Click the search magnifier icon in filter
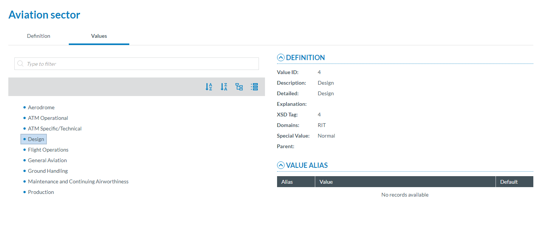 pos(20,64)
